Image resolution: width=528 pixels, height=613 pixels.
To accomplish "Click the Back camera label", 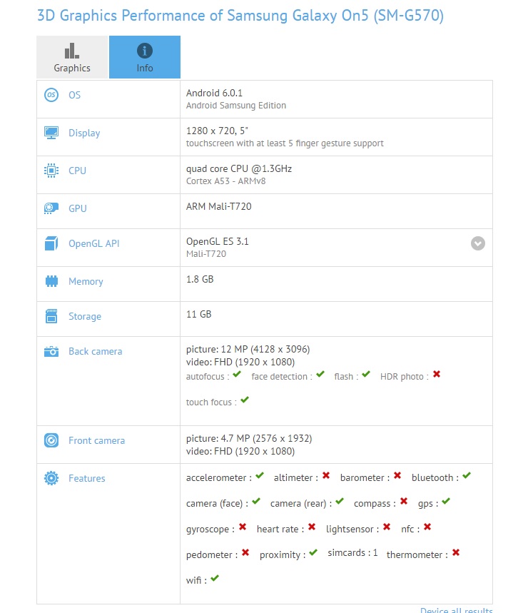I will (x=96, y=351).
